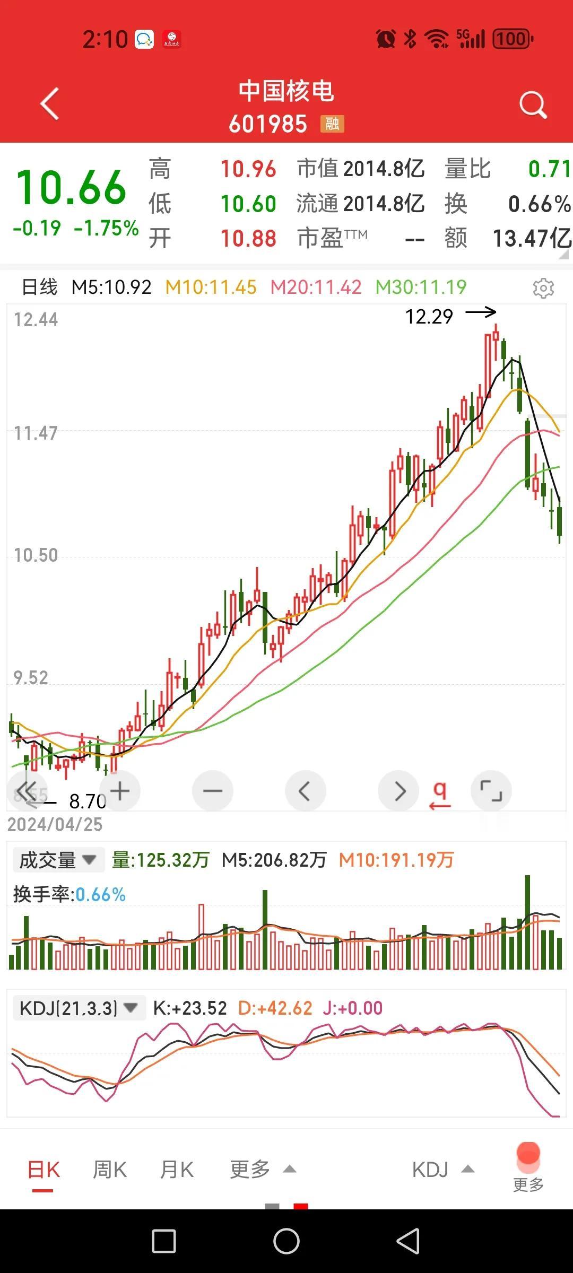Switch to 周K tab

tap(110, 1169)
